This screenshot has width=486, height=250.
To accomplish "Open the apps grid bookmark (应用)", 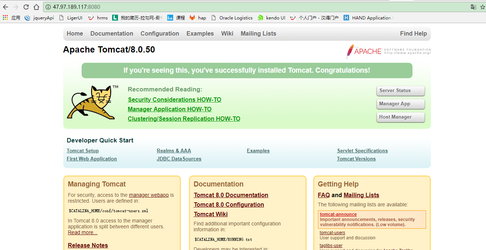I will 11,18.
